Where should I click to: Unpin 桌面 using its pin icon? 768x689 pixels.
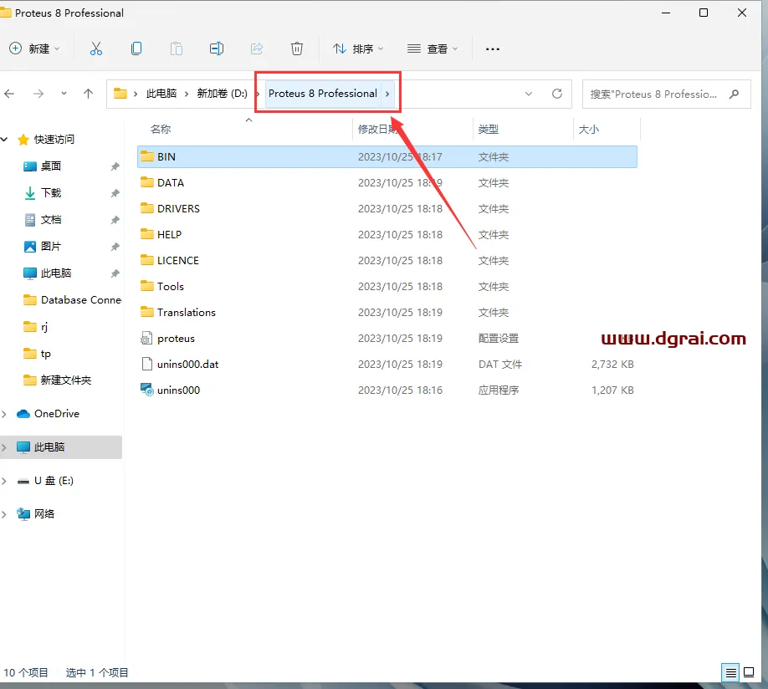[x=115, y=166]
